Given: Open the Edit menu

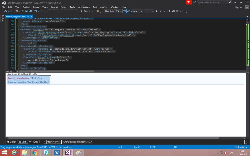Looking at the screenshot, I should tap(10, 7).
